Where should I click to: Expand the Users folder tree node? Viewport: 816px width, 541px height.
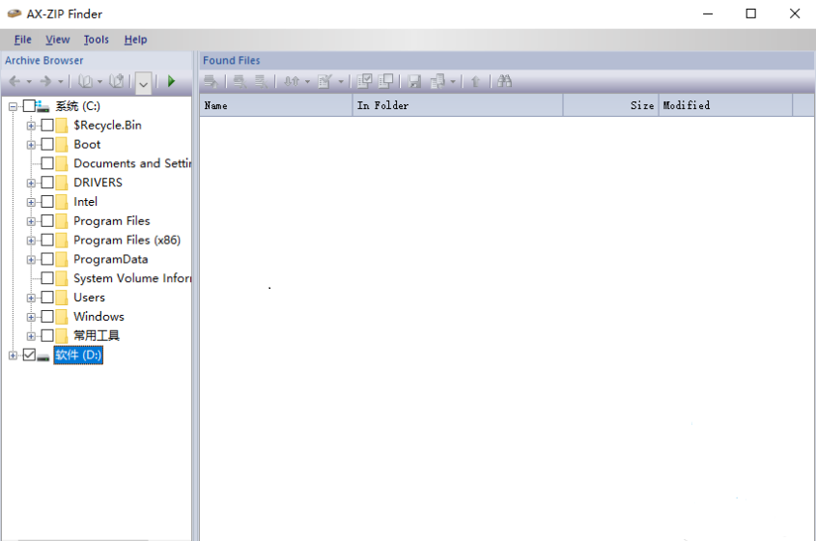[31, 298]
